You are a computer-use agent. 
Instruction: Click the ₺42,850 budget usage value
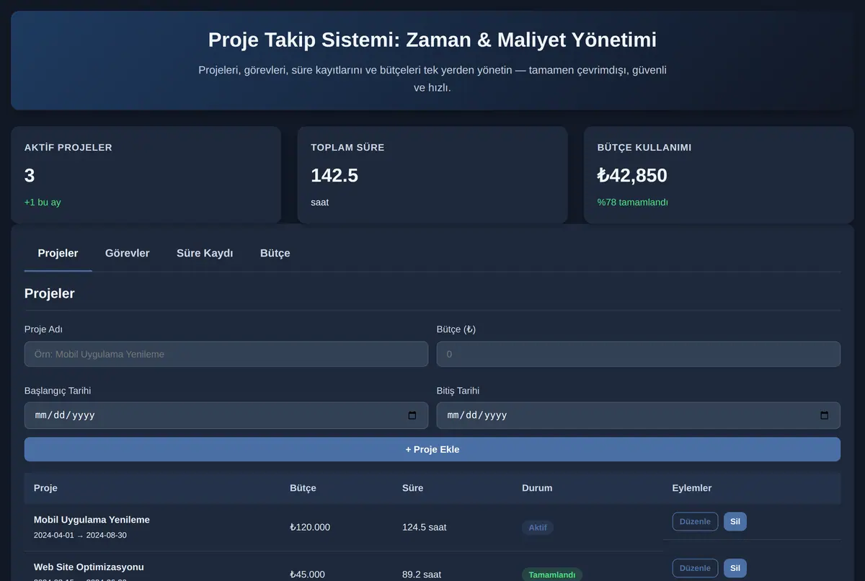pyautogui.click(x=632, y=175)
